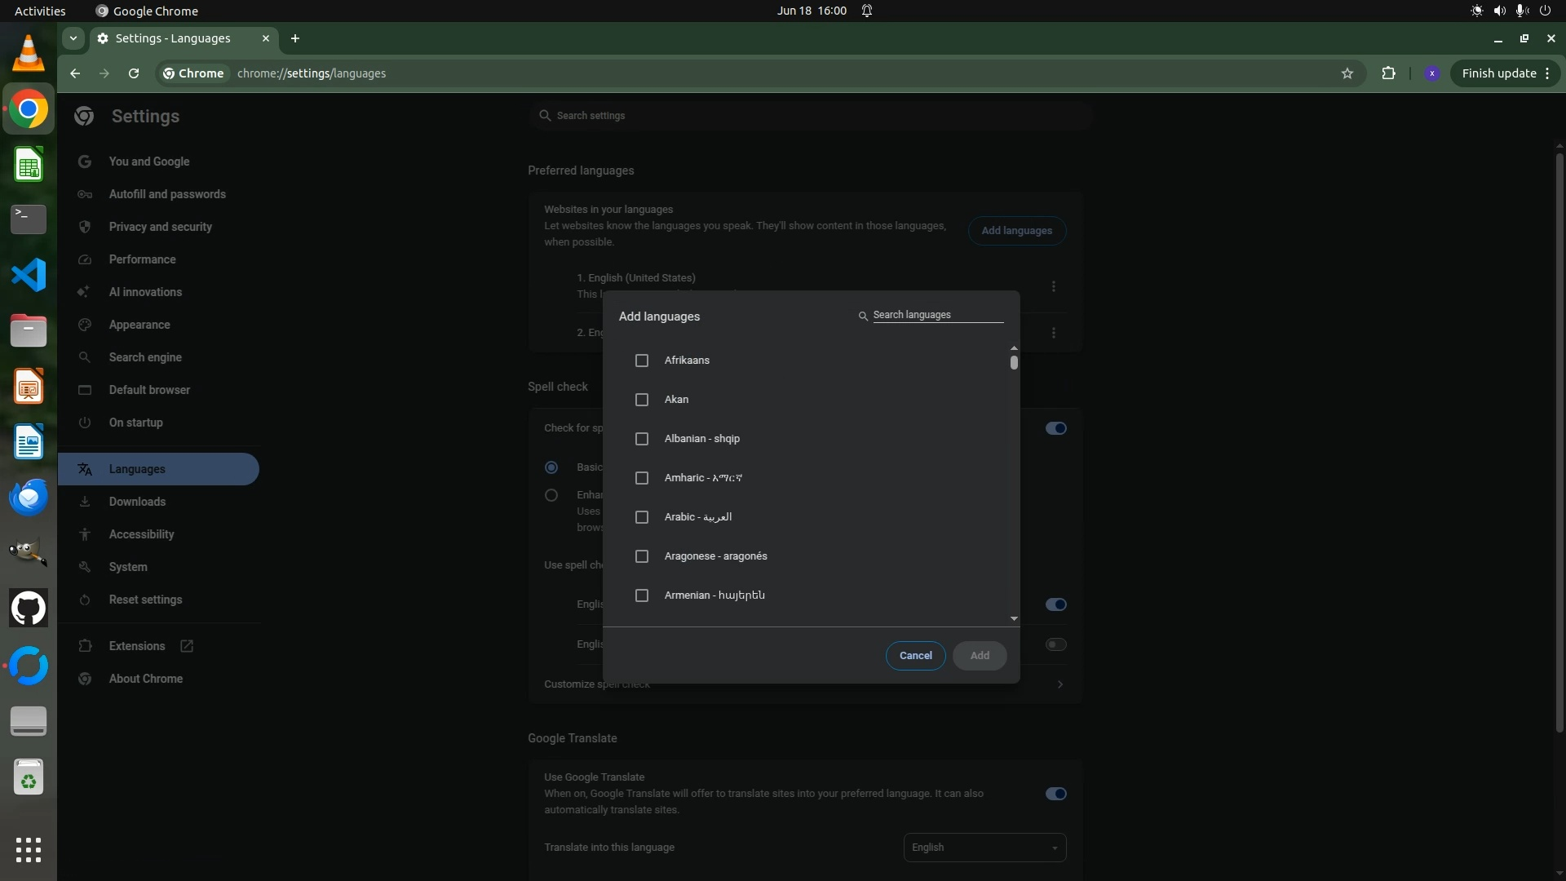Click the list's scroll down arrow
This screenshot has width=1566, height=881.
pos(1014,619)
